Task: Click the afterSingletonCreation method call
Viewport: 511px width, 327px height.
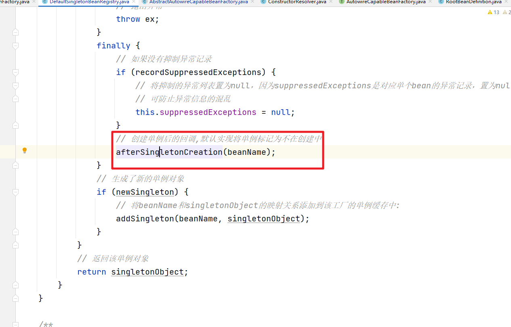Action: pyautogui.click(x=169, y=152)
